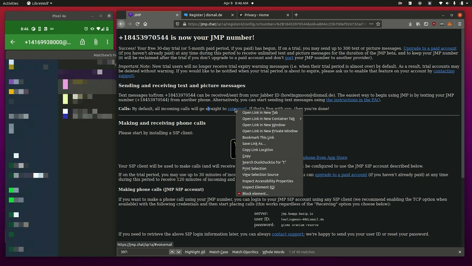Click back arrow in Pixel 4a chat

(13, 42)
